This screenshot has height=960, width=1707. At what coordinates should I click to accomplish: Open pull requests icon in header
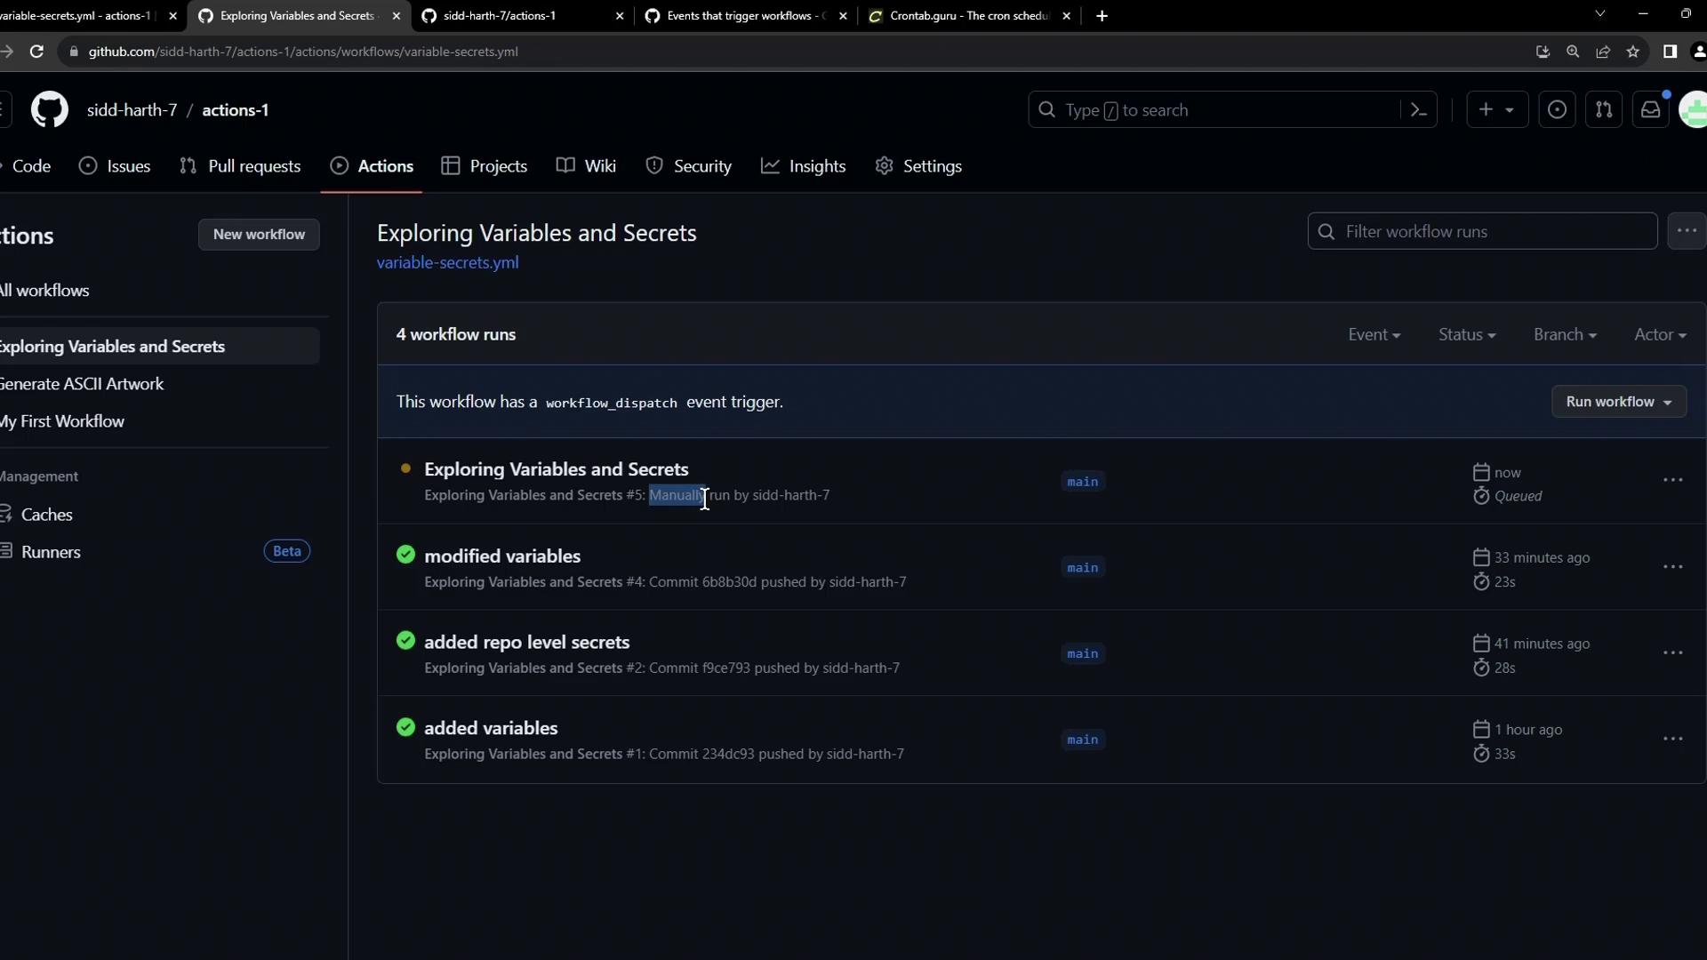pos(1604,110)
